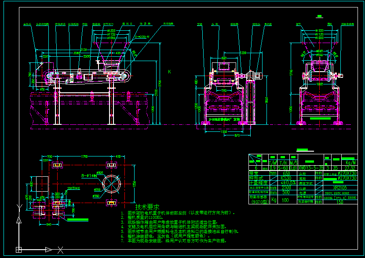This screenshot has height=258, width=365.
Task: Click the 1785 dimension in plan view
Action: coord(85,156)
